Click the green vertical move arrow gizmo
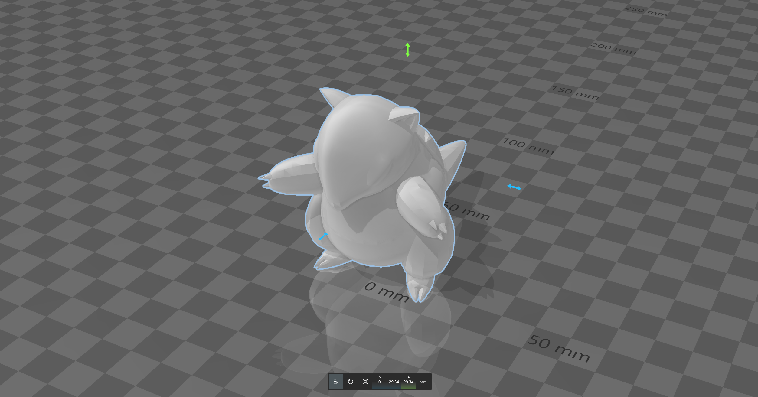 click(x=408, y=50)
